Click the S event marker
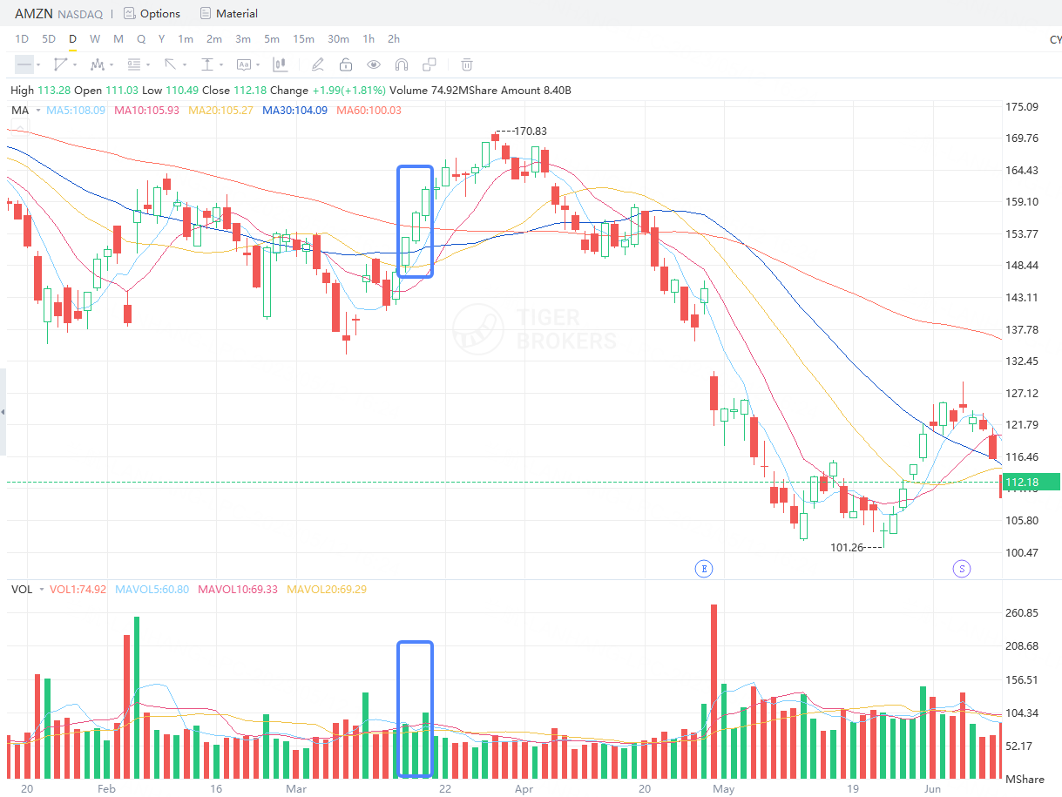The image size is (1062, 797). pyautogui.click(x=962, y=569)
